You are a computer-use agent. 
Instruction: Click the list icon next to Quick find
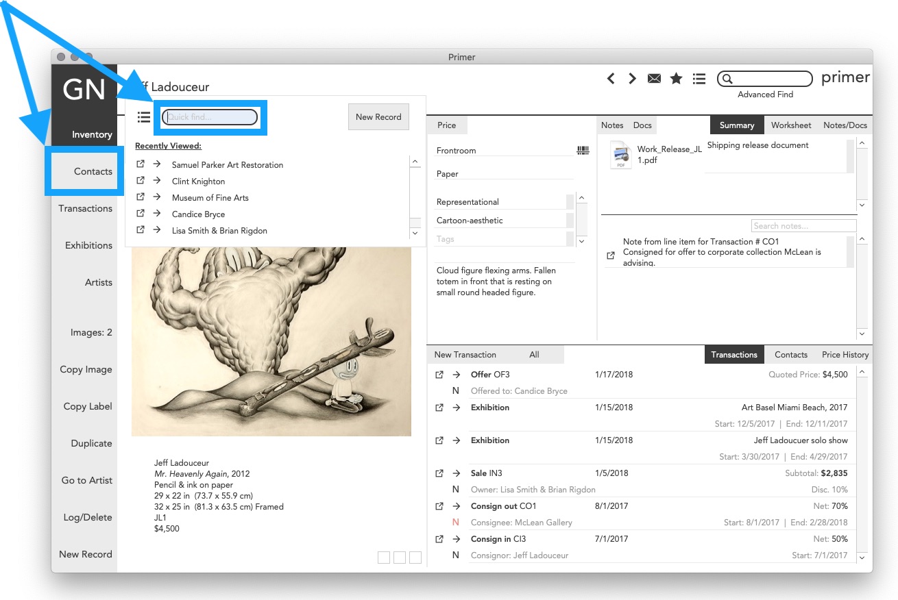(144, 116)
